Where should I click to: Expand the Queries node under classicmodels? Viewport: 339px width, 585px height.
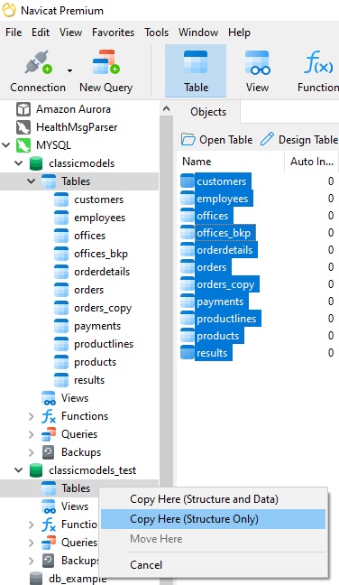(x=32, y=434)
